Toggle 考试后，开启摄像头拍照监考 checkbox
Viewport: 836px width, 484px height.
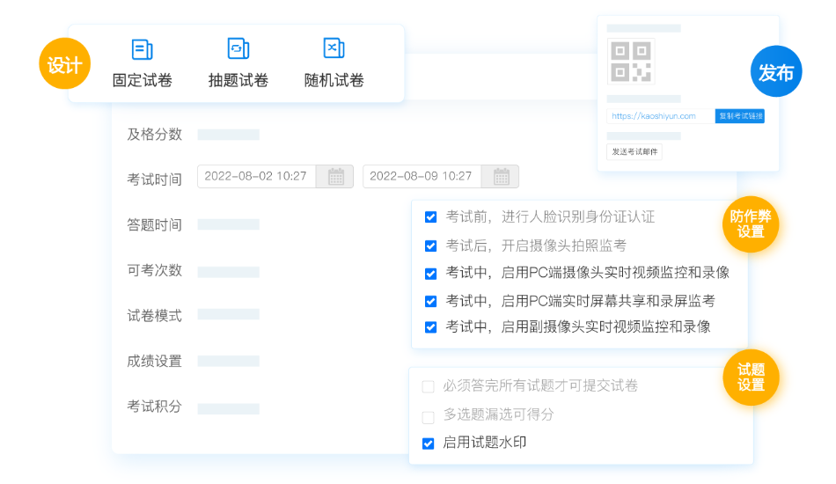coord(430,246)
